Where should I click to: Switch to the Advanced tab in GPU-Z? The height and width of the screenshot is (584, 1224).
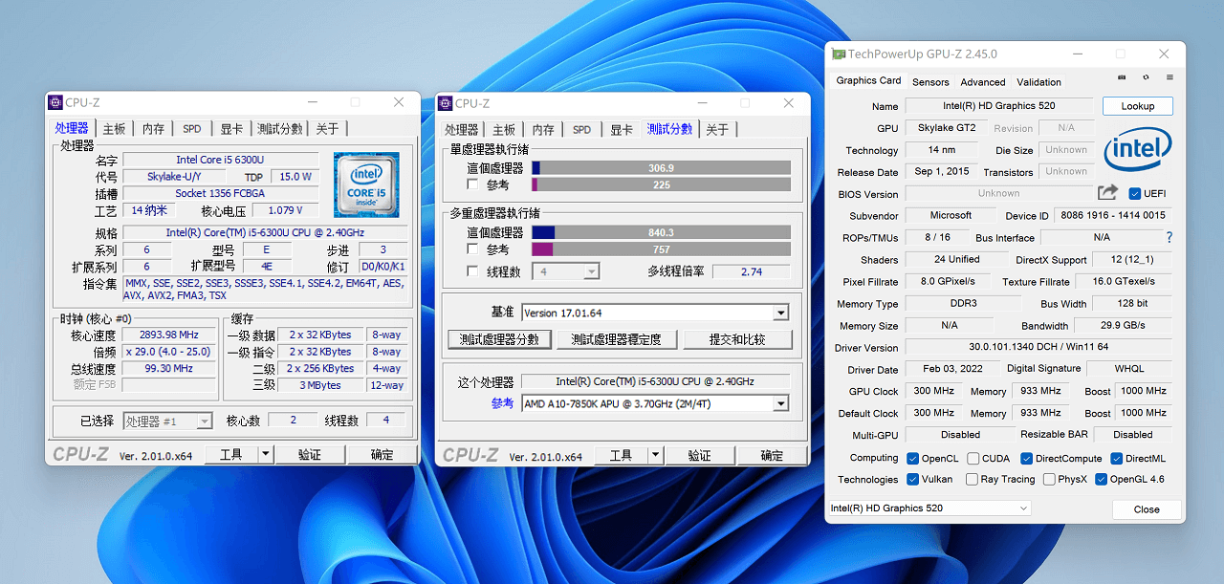coord(983,82)
